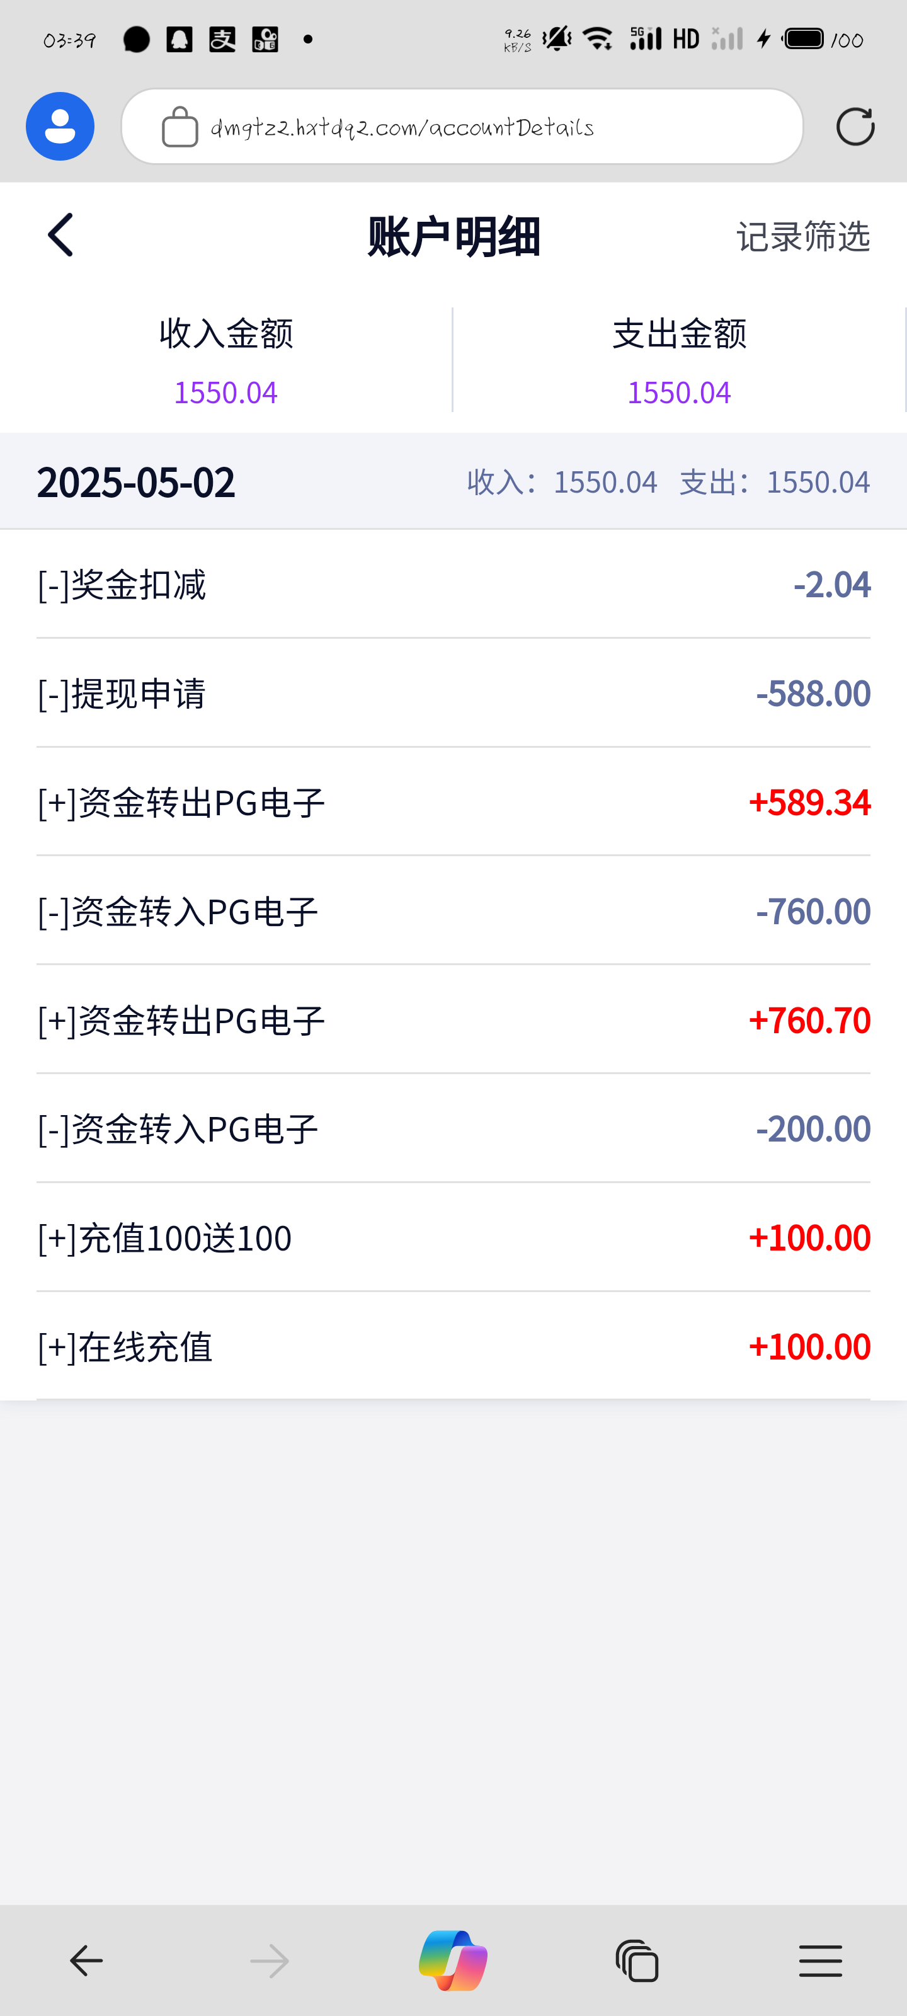Open the 充值100送100 bonus record

point(453,1238)
